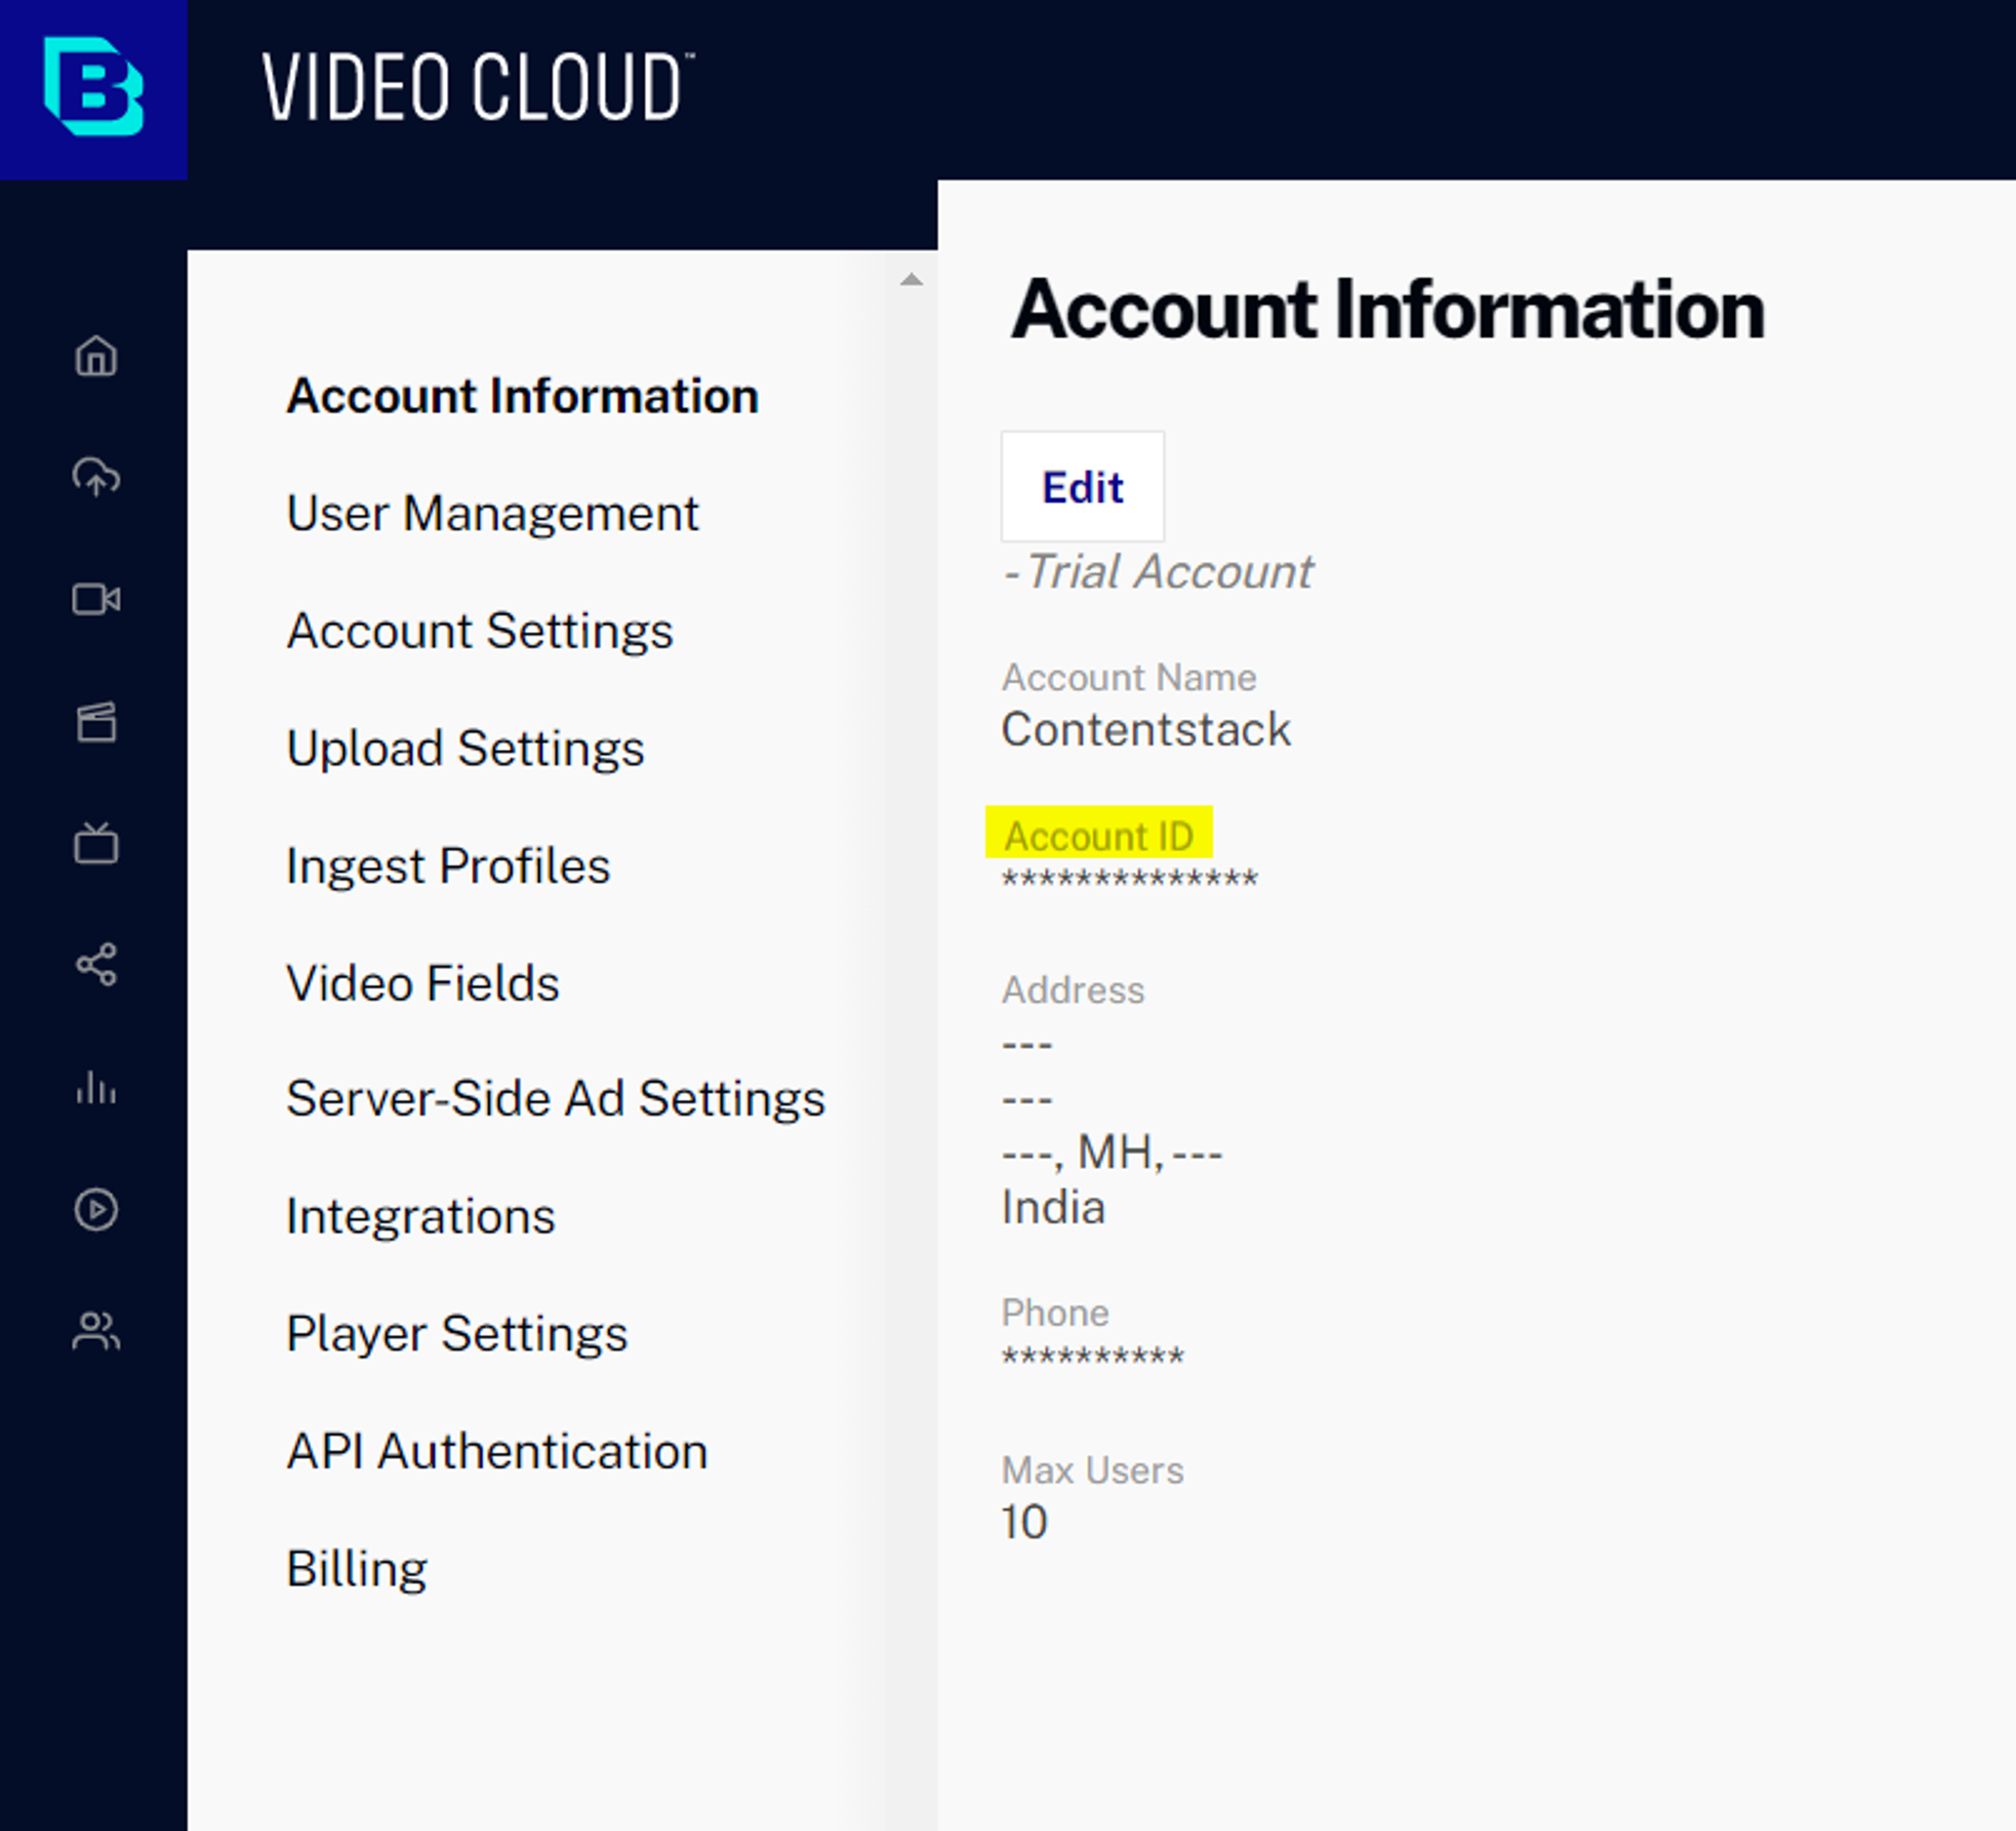This screenshot has width=2016, height=1831.
Task: Open the Billing section
Action: click(x=356, y=1568)
